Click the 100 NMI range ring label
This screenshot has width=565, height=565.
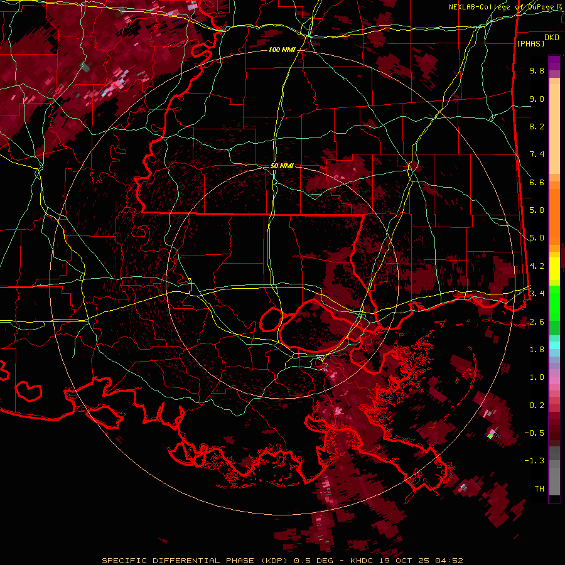pyautogui.click(x=282, y=50)
